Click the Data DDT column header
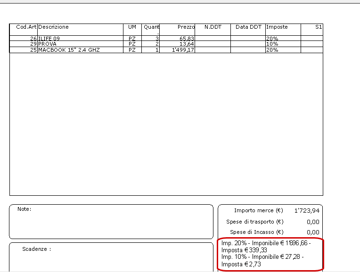This screenshot has height=272, width=360. (248, 29)
